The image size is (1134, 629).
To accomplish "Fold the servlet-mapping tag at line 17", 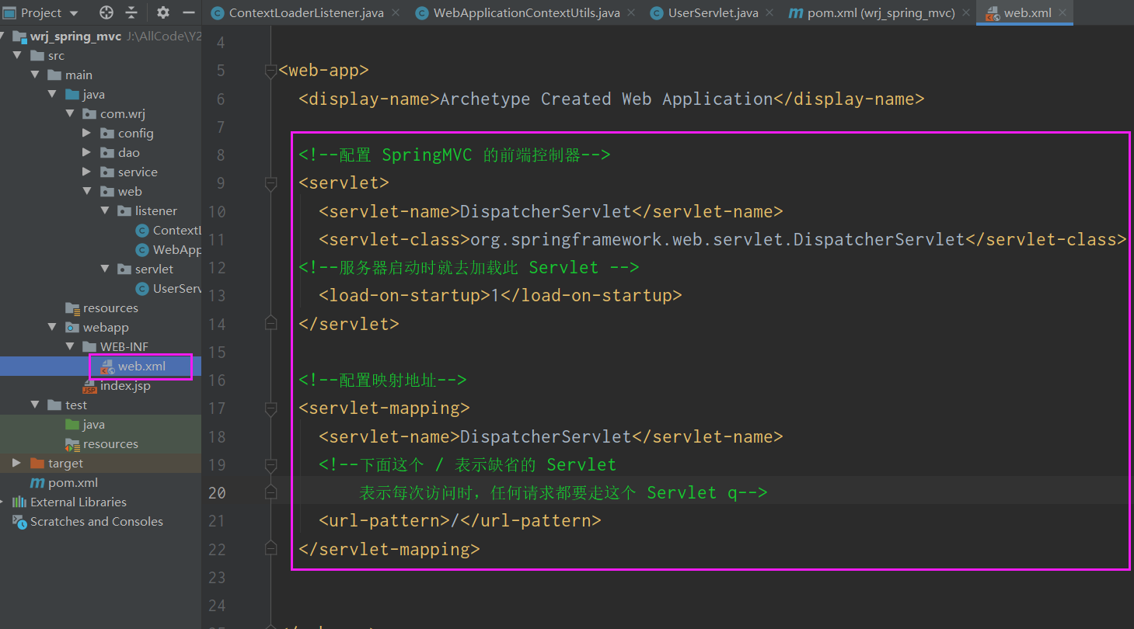I will click(270, 408).
